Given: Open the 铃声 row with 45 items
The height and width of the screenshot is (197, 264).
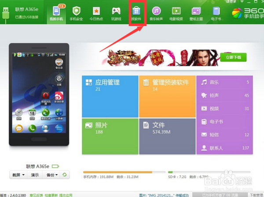Looking at the screenshot, I should 225,95.
